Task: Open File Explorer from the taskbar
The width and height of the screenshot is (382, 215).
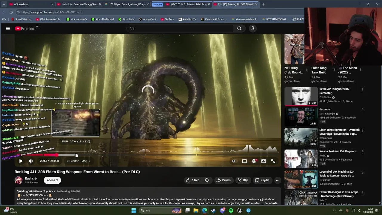Action: tap(196, 211)
